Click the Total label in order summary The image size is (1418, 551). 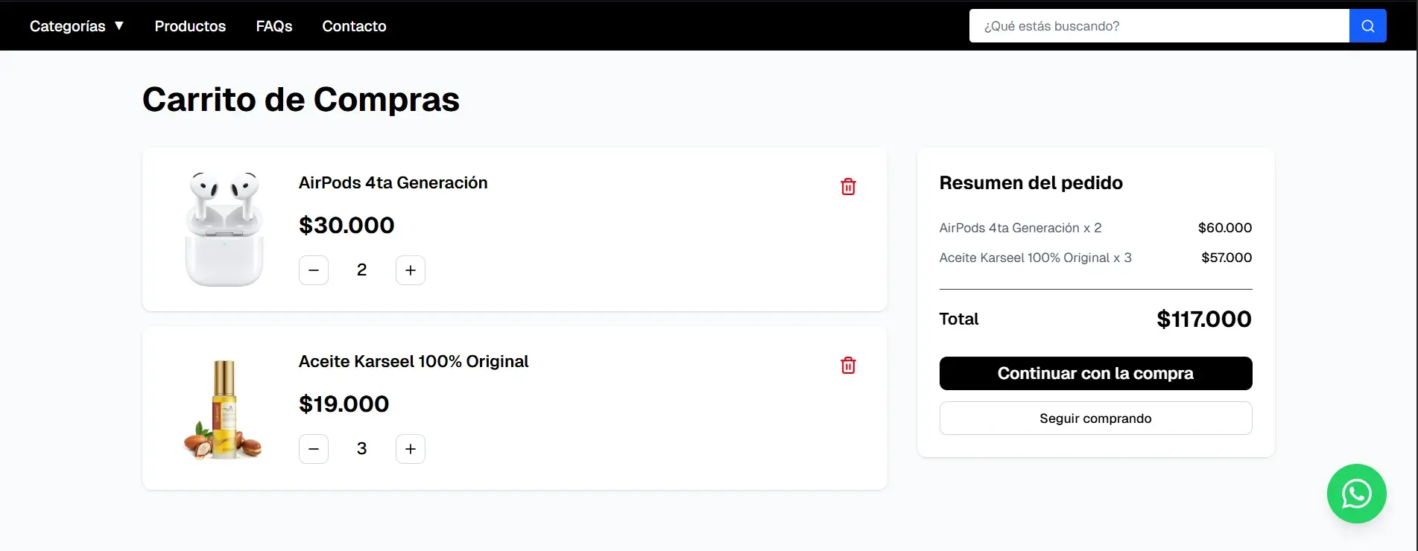[959, 319]
